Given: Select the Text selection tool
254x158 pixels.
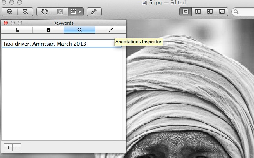Looking at the screenshot, I should coord(60,12).
